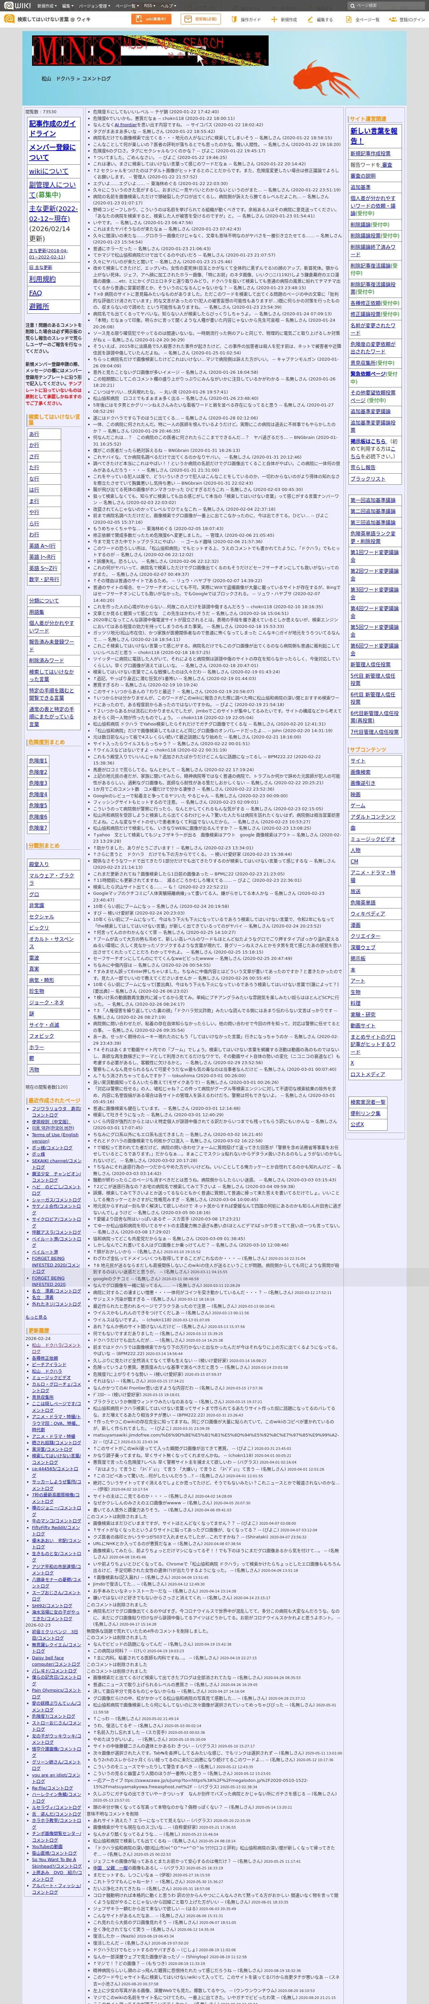Open 削除済みワード link
The image size is (429, 2004).
47,660
